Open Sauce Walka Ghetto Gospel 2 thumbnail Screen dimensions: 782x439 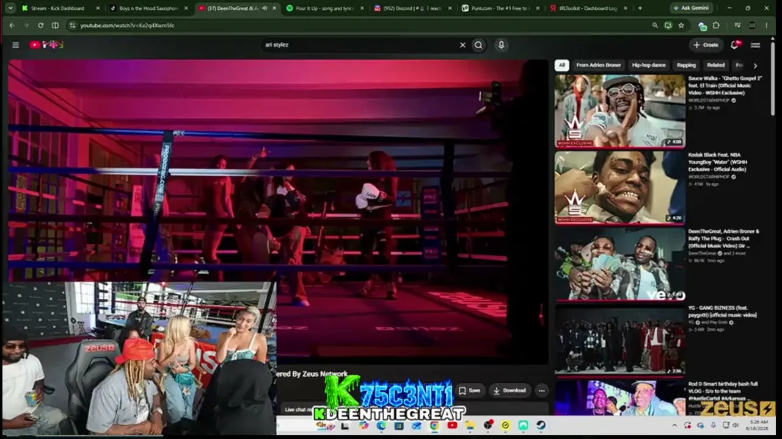coord(620,111)
